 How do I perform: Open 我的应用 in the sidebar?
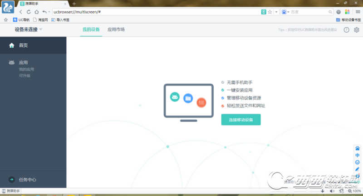pos(26,70)
